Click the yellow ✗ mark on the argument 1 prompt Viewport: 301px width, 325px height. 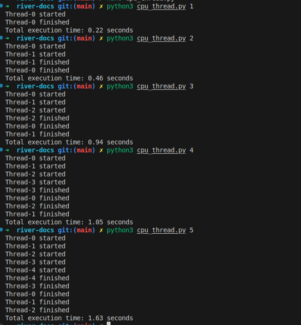[101, 6]
